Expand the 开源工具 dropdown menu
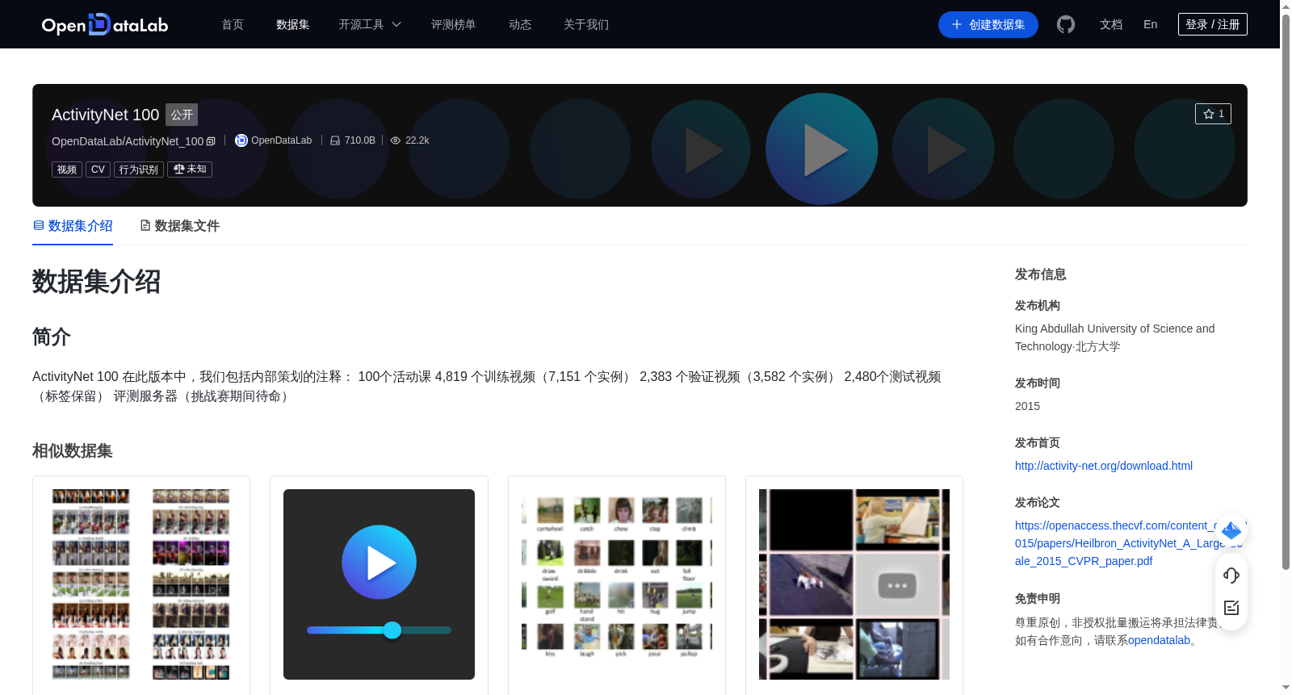 370,24
